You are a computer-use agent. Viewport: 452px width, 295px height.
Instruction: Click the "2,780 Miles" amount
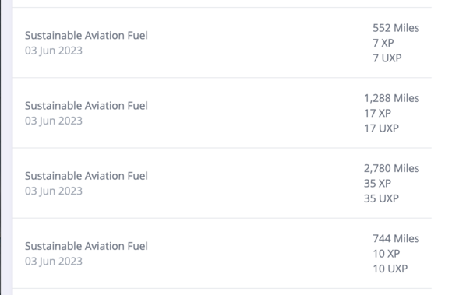point(391,168)
